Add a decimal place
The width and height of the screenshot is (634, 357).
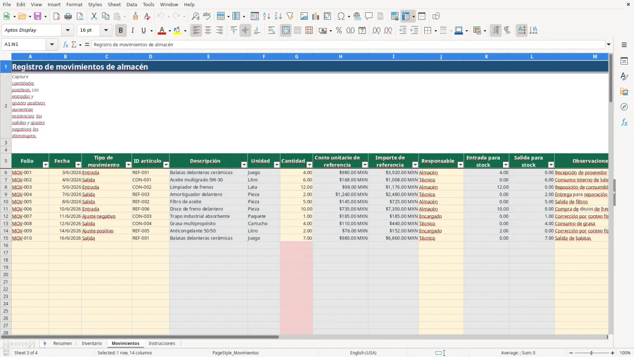[377, 31]
